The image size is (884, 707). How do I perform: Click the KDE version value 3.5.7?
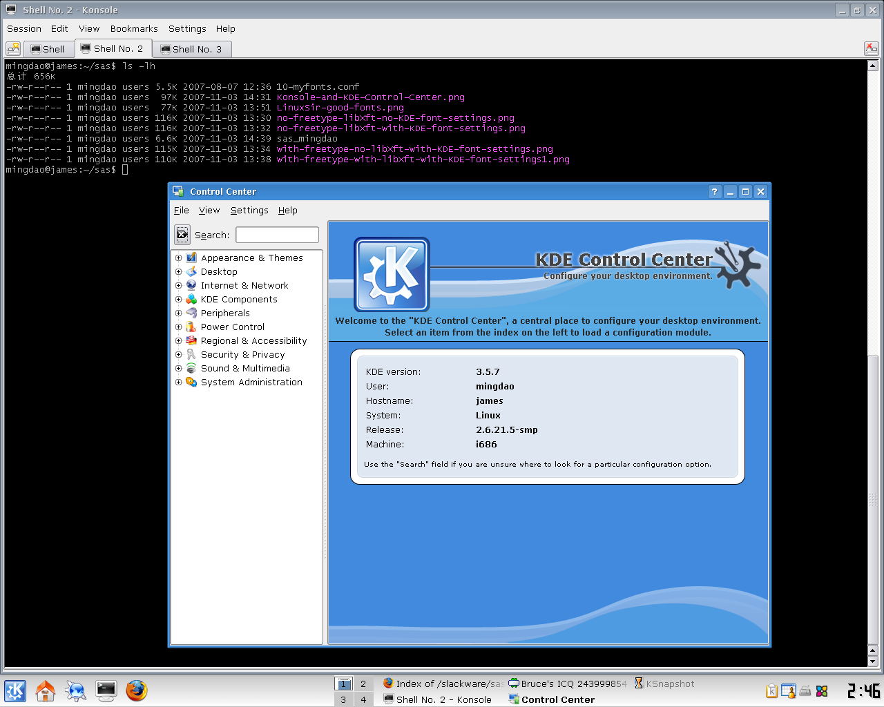(488, 371)
